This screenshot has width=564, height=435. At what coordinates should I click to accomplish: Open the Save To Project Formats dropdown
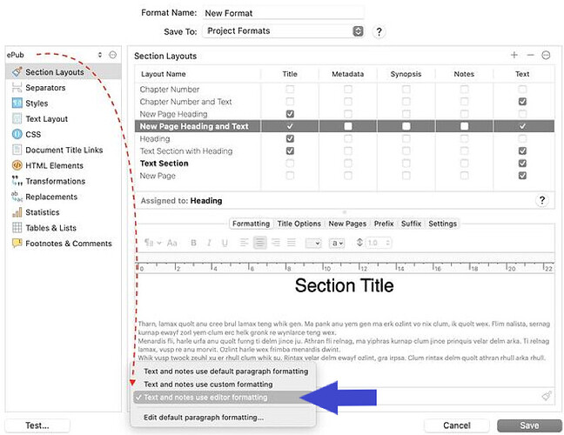coord(283,31)
